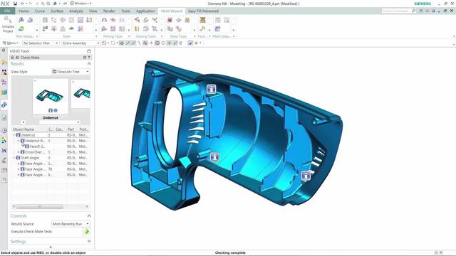
Task: Select the Mold Wizard ribbon tab
Action: 171,11
